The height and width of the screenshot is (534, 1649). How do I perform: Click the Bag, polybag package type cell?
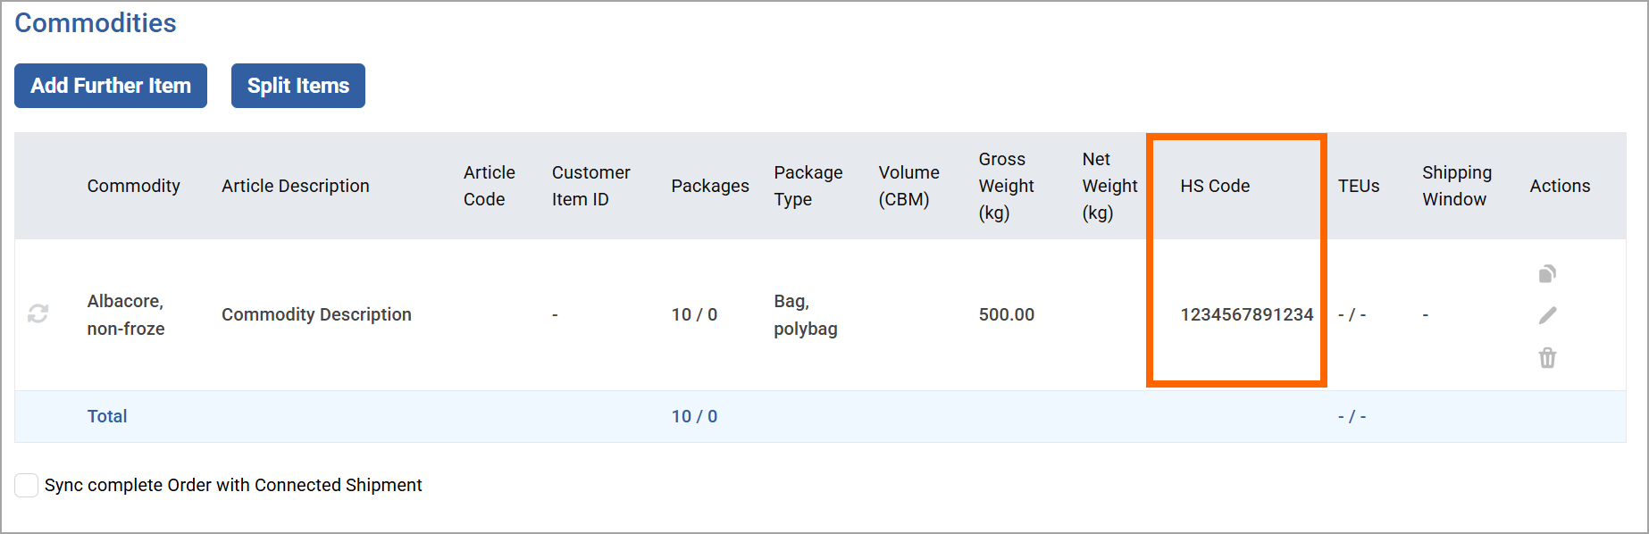pos(806,314)
